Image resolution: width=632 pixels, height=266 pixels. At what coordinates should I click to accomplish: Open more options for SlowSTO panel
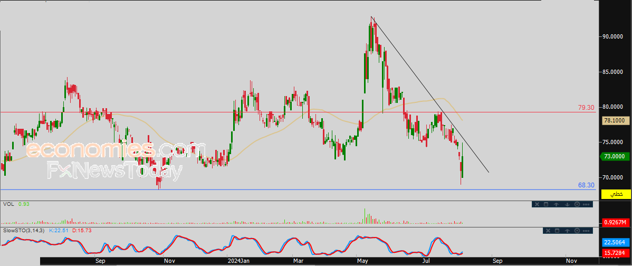click(586, 231)
